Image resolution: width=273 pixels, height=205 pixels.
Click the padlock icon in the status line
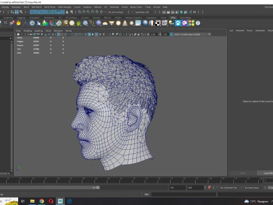[x=67, y=12]
